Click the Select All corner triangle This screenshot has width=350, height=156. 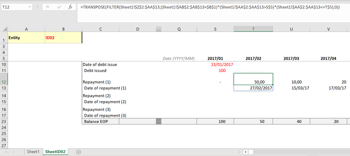(4, 29)
